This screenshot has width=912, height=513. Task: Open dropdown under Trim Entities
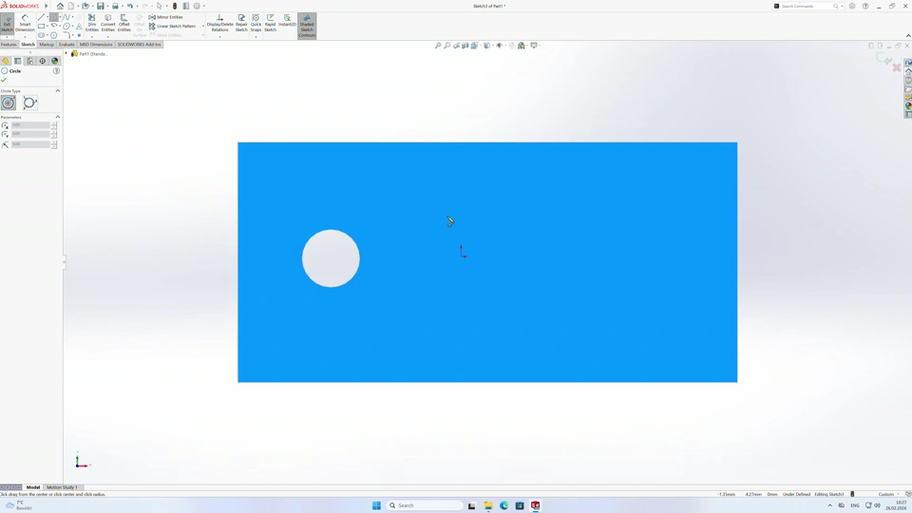click(x=92, y=37)
